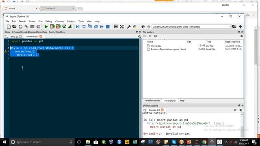Open Preferences wrench icon
Image resolution: width=260 pixels, height=146 pixels.
[x=129, y=26]
